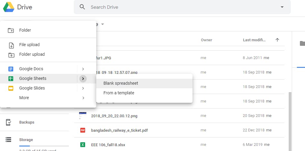Click the Folder upload icon
The height and width of the screenshot is (151, 305).
point(11,55)
